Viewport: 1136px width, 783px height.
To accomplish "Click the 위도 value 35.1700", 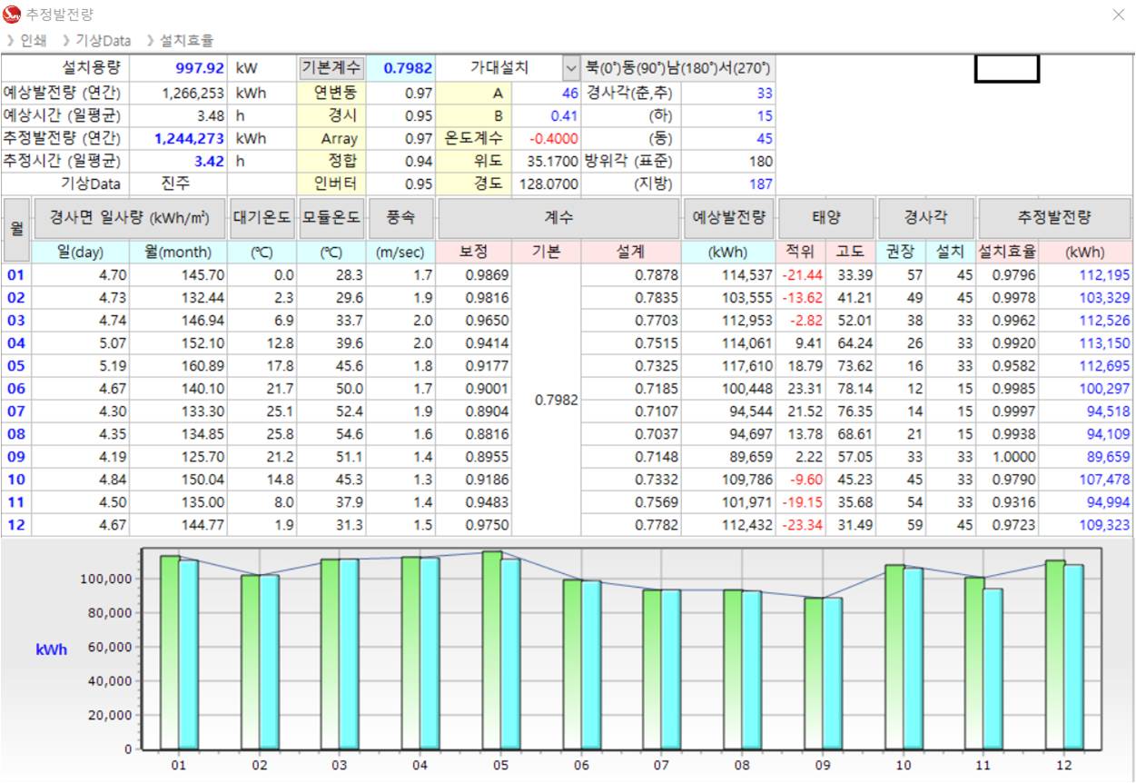I will pos(547,162).
